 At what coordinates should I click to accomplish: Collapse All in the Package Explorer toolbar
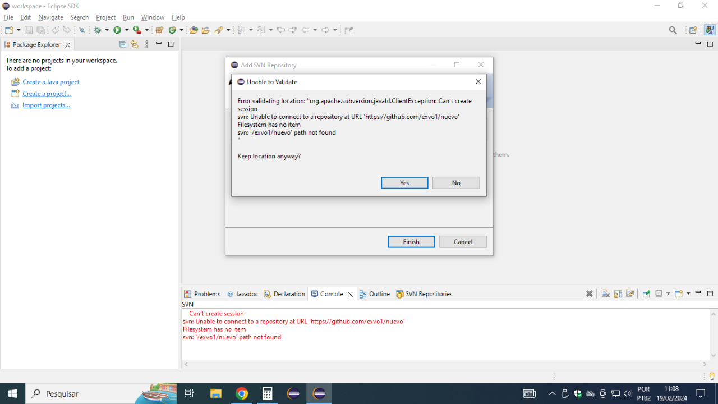tap(123, 44)
